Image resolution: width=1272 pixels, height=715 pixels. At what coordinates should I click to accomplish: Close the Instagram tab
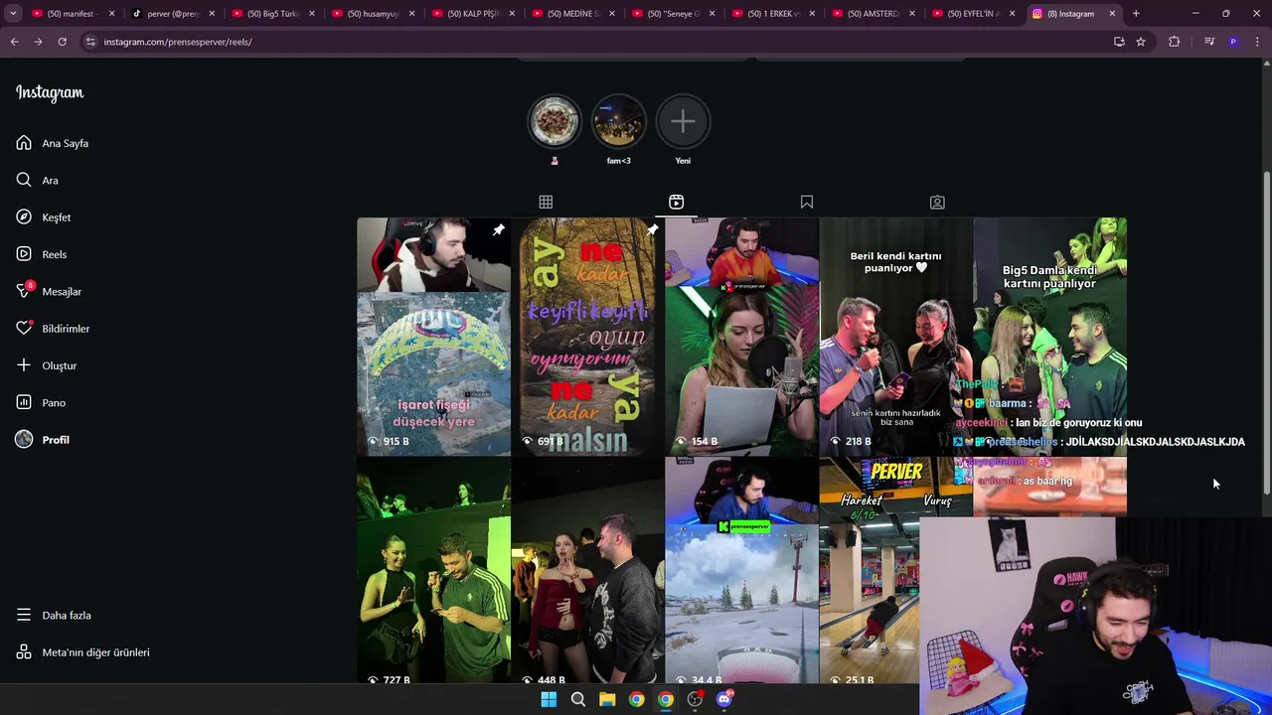click(1112, 14)
